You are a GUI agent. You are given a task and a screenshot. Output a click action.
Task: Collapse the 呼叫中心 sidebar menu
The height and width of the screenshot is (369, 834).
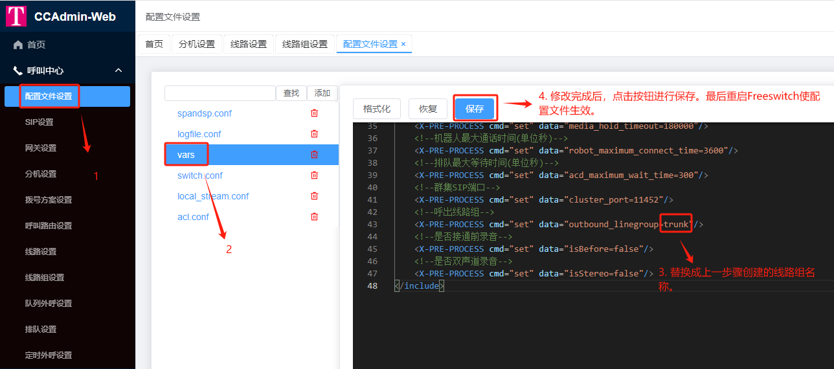(x=118, y=71)
